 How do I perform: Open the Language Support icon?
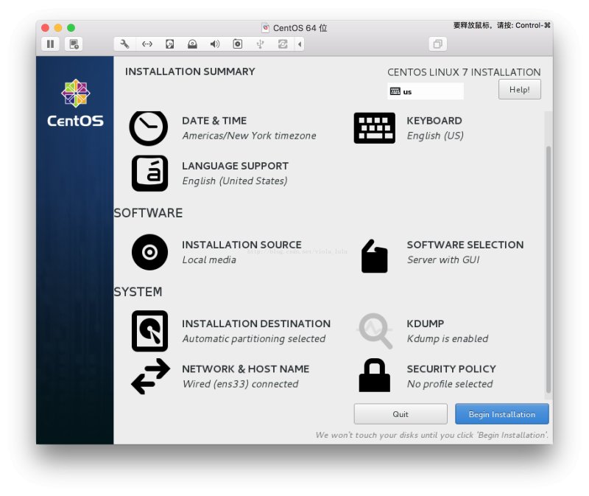coord(149,173)
